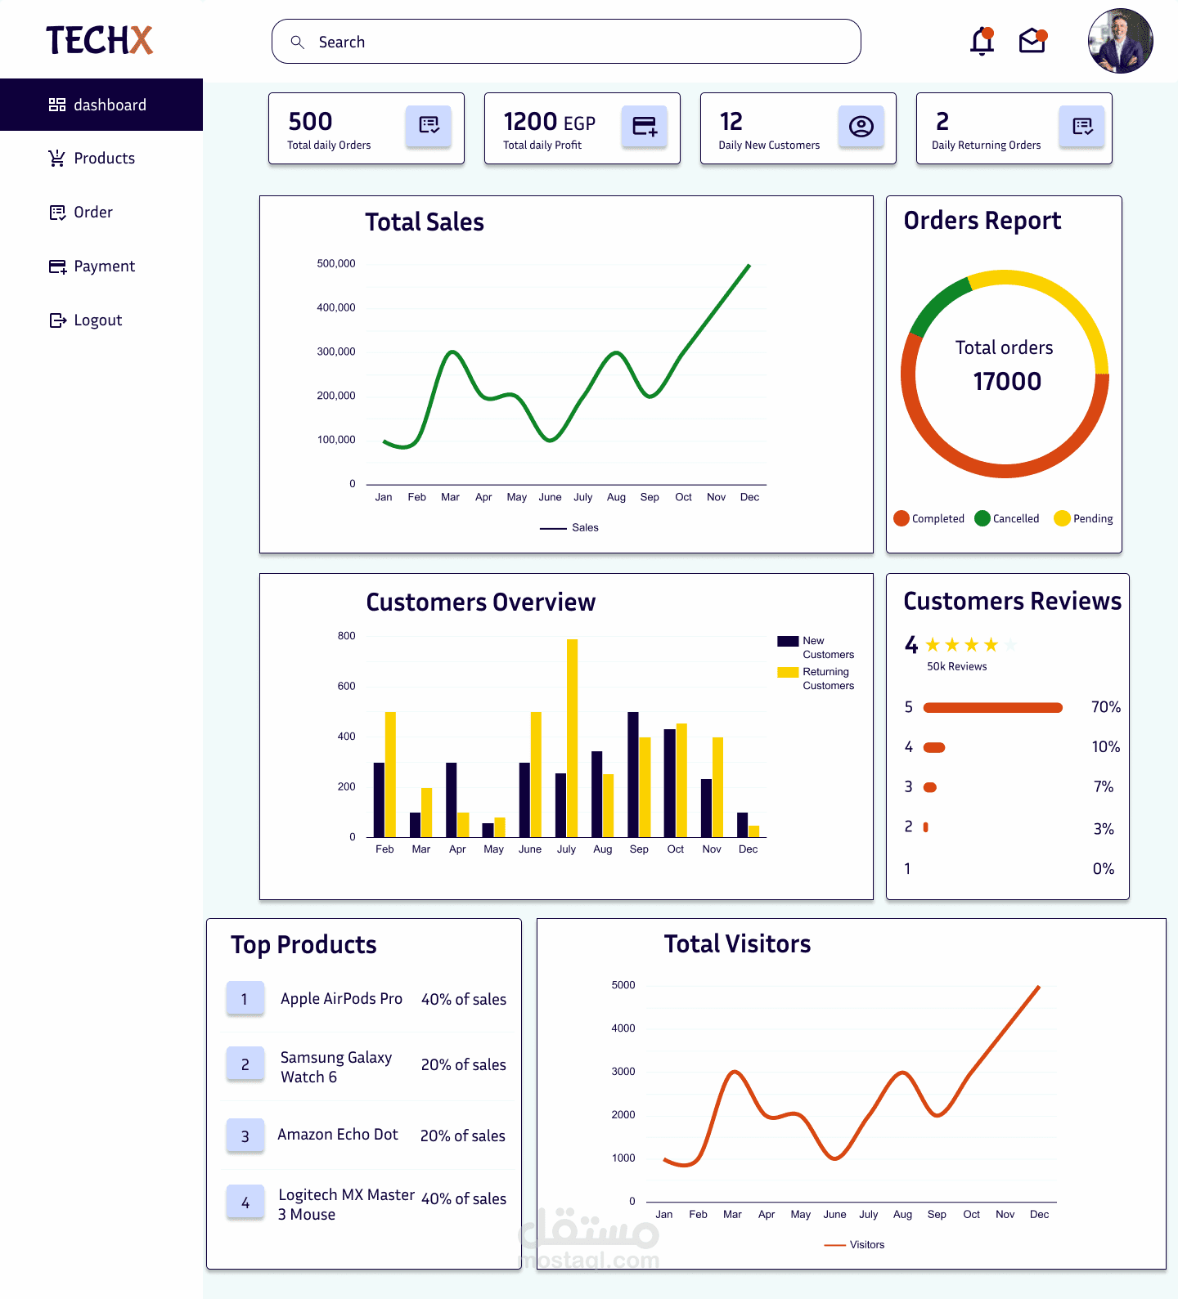Click the Pending legend swatch

pyautogui.click(x=1062, y=518)
